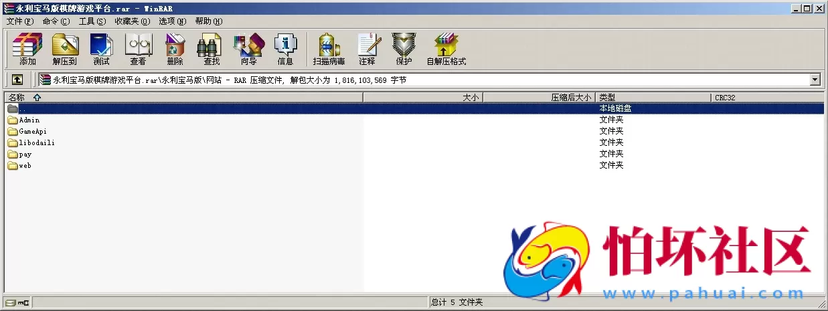Click the 解压到 (Extract To) icon
The width and height of the screenshot is (828, 311).
(x=65, y=49)
